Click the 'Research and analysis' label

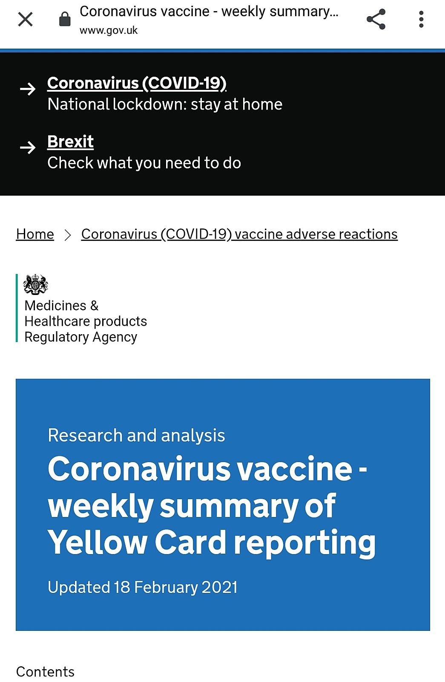click(x=136, y=436)
